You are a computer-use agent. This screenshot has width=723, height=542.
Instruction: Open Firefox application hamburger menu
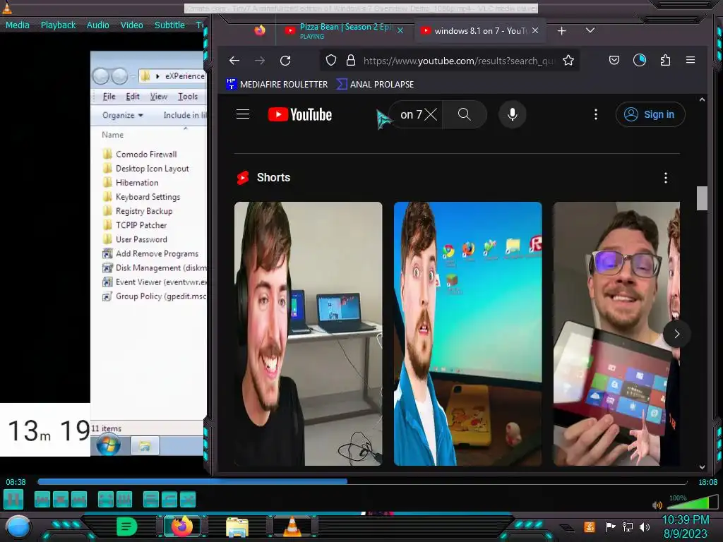[691, 61]
